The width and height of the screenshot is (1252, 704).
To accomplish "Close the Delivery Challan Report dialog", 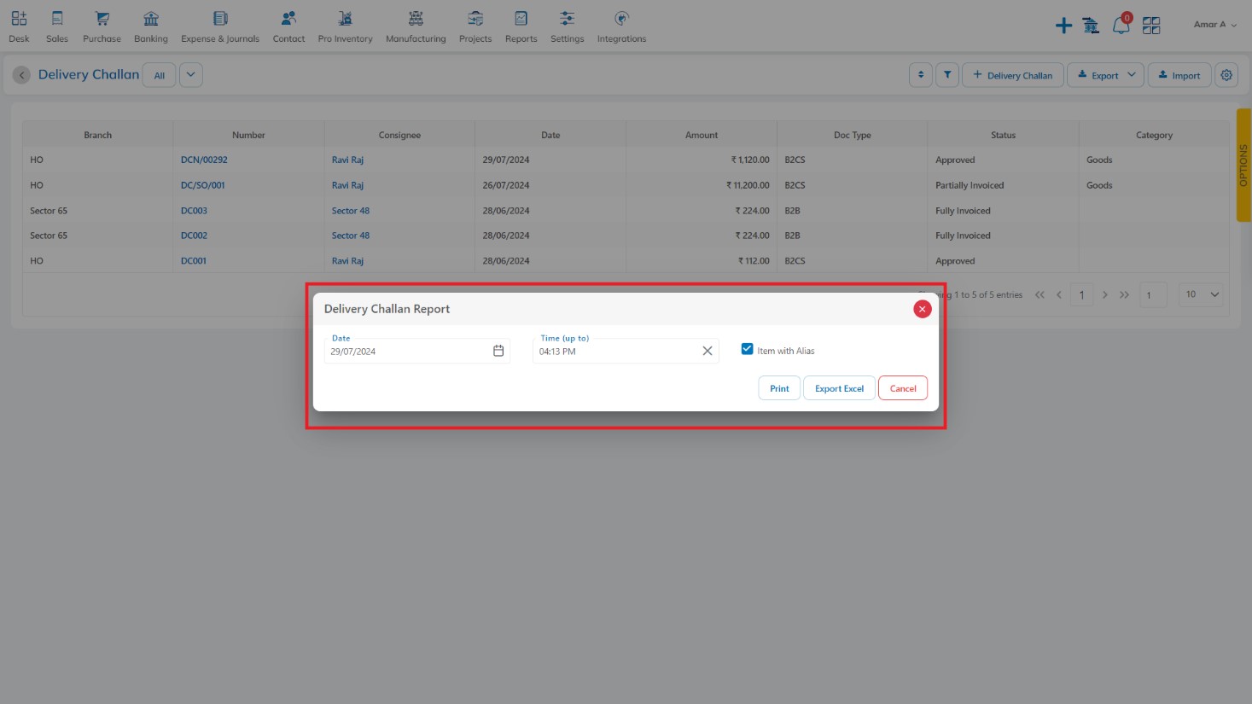I will click(x=922, y=309).
